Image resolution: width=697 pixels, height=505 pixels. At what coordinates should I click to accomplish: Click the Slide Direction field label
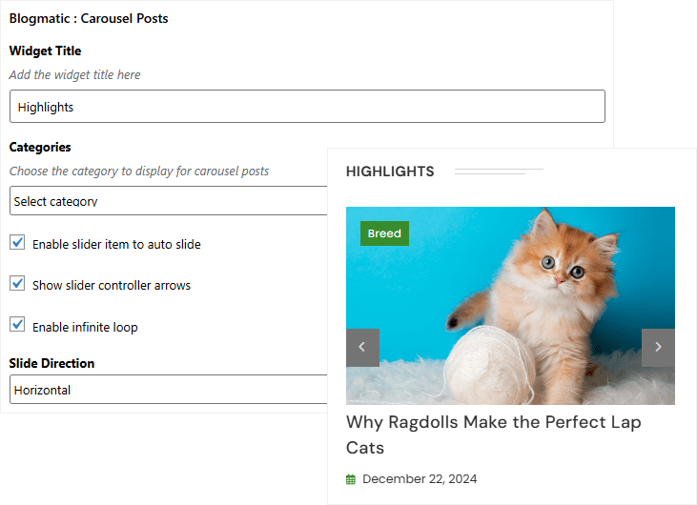(x=51, y=363)
